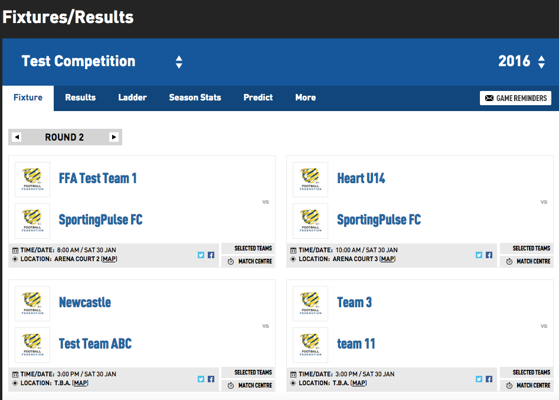
Task: Click the 10:00 AM / SAT 30 JAN time
Action: coord(367,250)
